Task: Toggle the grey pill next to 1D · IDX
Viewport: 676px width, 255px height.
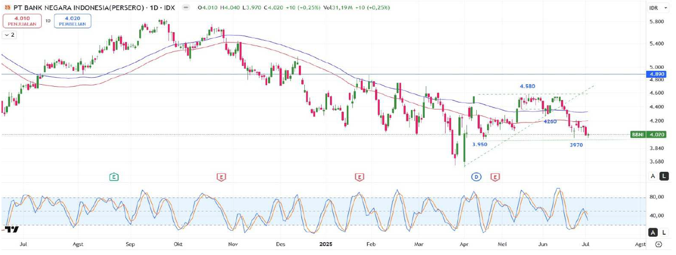Action: [185, 8]
